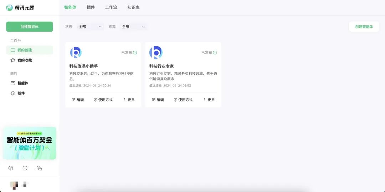Select 我的收藏 in the sidebar
The image size is (385, 192).
click(30, 60)
